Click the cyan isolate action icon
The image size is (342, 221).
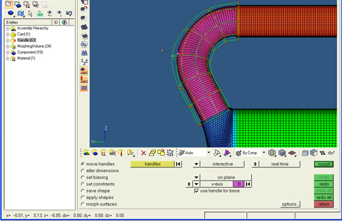click(40, 14)
